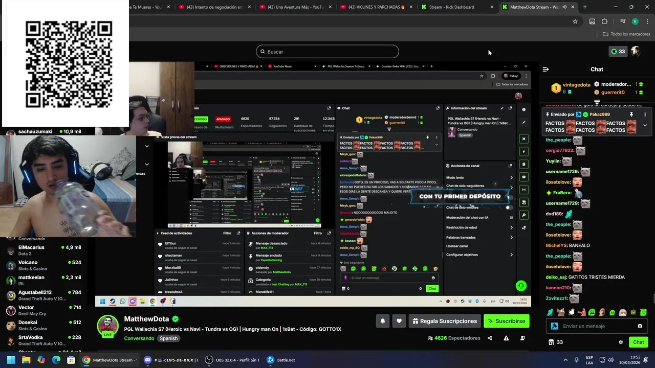
Task: Click the MatthewDota channel avatar with LIVE badge
Action: (x=107, y=326)
